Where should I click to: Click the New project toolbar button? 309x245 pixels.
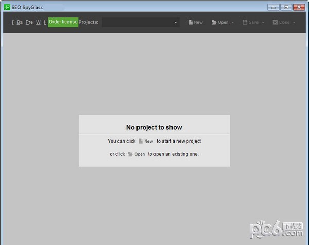click(196, 22)
